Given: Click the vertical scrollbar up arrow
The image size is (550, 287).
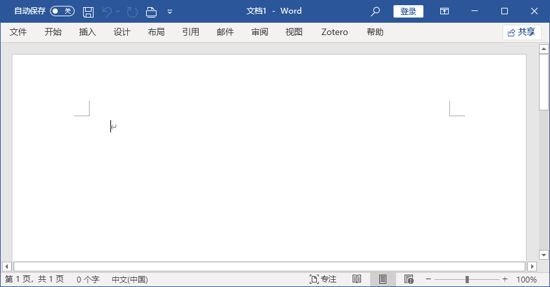Looking at the screenshot, I should pos(544,49).
